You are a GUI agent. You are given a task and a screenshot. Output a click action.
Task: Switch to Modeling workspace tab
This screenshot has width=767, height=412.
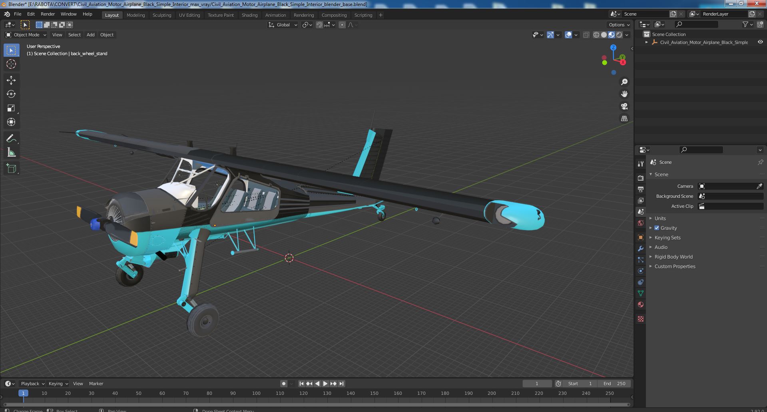tap(135, 15)
